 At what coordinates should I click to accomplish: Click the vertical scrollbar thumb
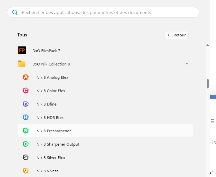click(207, 83)
